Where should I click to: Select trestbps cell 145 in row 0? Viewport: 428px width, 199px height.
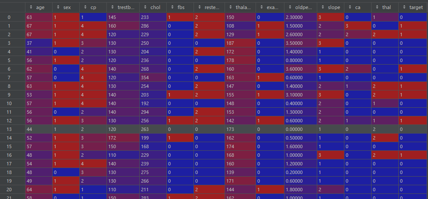click(123, 17)
